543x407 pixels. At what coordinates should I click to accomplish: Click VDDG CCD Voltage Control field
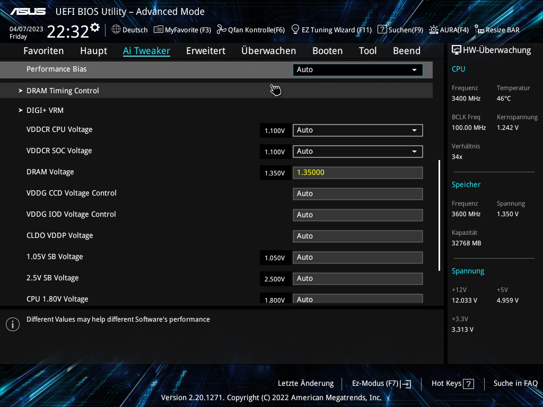pos(358,194)
